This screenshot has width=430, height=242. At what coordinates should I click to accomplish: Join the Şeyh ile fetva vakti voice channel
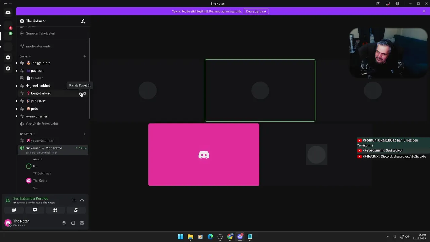click(x=53, y=124)
